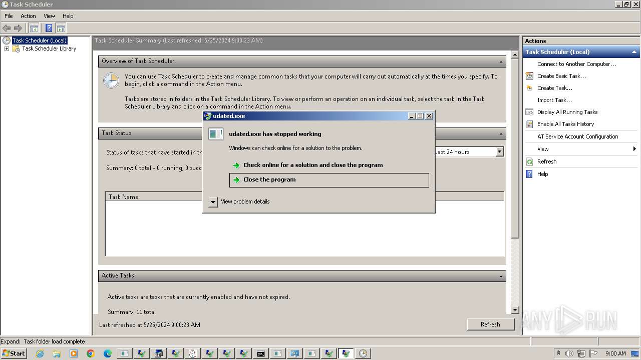Expand View problem details arrow

(213, 201)
